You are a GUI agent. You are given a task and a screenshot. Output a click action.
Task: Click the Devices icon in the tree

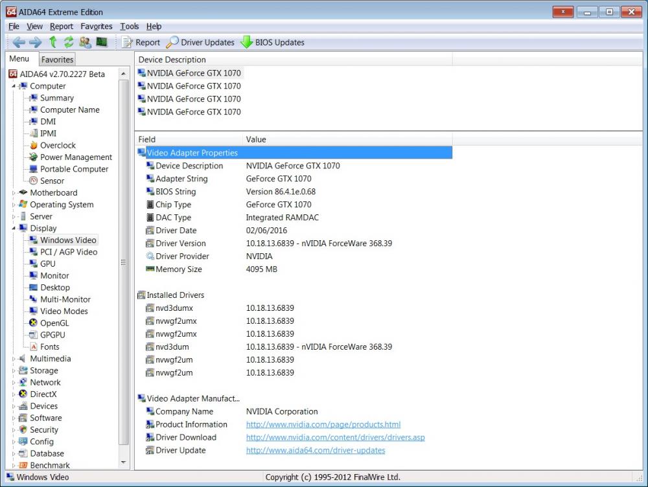[23, 406]
